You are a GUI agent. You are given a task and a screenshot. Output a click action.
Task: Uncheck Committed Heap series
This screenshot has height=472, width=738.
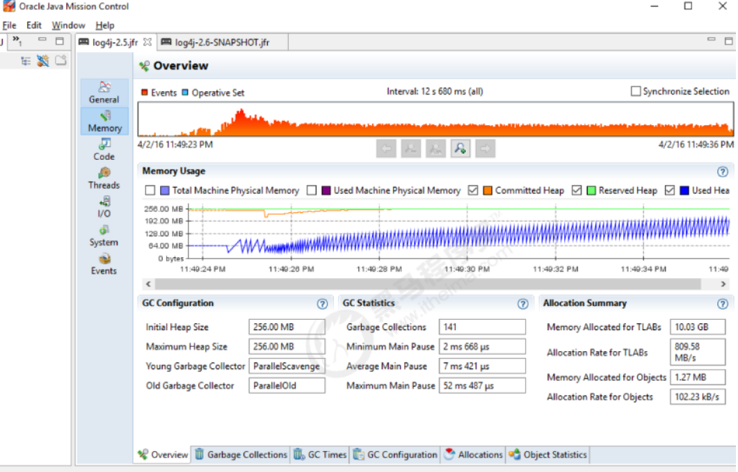point(473,190)
